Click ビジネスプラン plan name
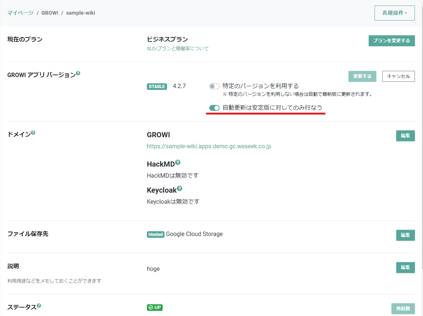This screenshot has height=316, width=423. (x=167, y=39)
